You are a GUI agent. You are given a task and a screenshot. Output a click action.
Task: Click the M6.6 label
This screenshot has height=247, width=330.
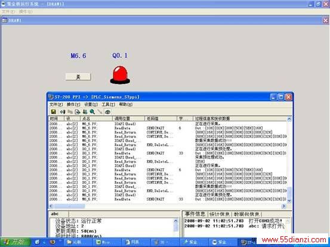click(x=78, y=55)
